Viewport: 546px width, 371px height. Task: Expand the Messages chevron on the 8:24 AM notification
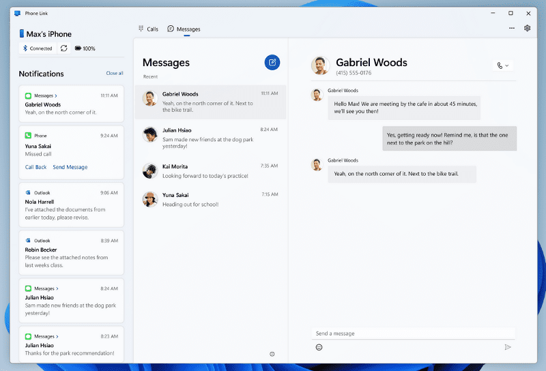(57, 288)
